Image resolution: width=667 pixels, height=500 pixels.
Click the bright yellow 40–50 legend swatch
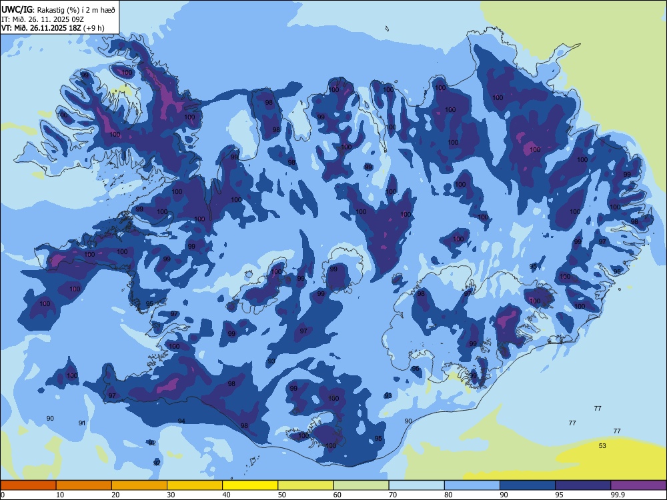click(x=250, y=485)
